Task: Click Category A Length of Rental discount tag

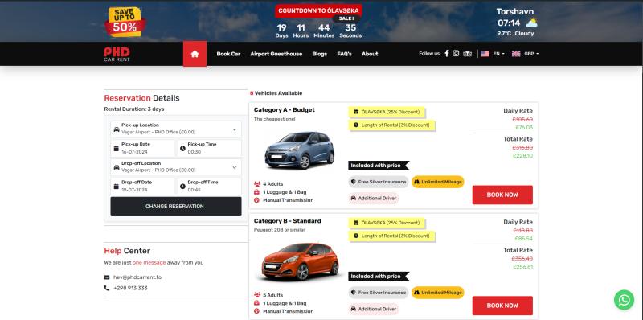Action: pyautogui.click(x=391, y=125)
